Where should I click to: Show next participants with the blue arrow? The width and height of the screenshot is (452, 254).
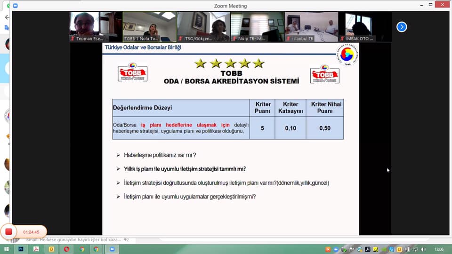[x=401, y=27]
